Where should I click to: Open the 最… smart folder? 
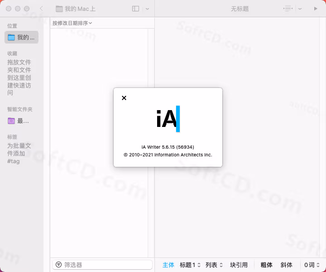tap(19, 121)
